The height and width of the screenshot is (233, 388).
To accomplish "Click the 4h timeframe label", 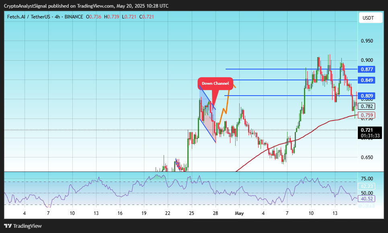I will point(57,17).
